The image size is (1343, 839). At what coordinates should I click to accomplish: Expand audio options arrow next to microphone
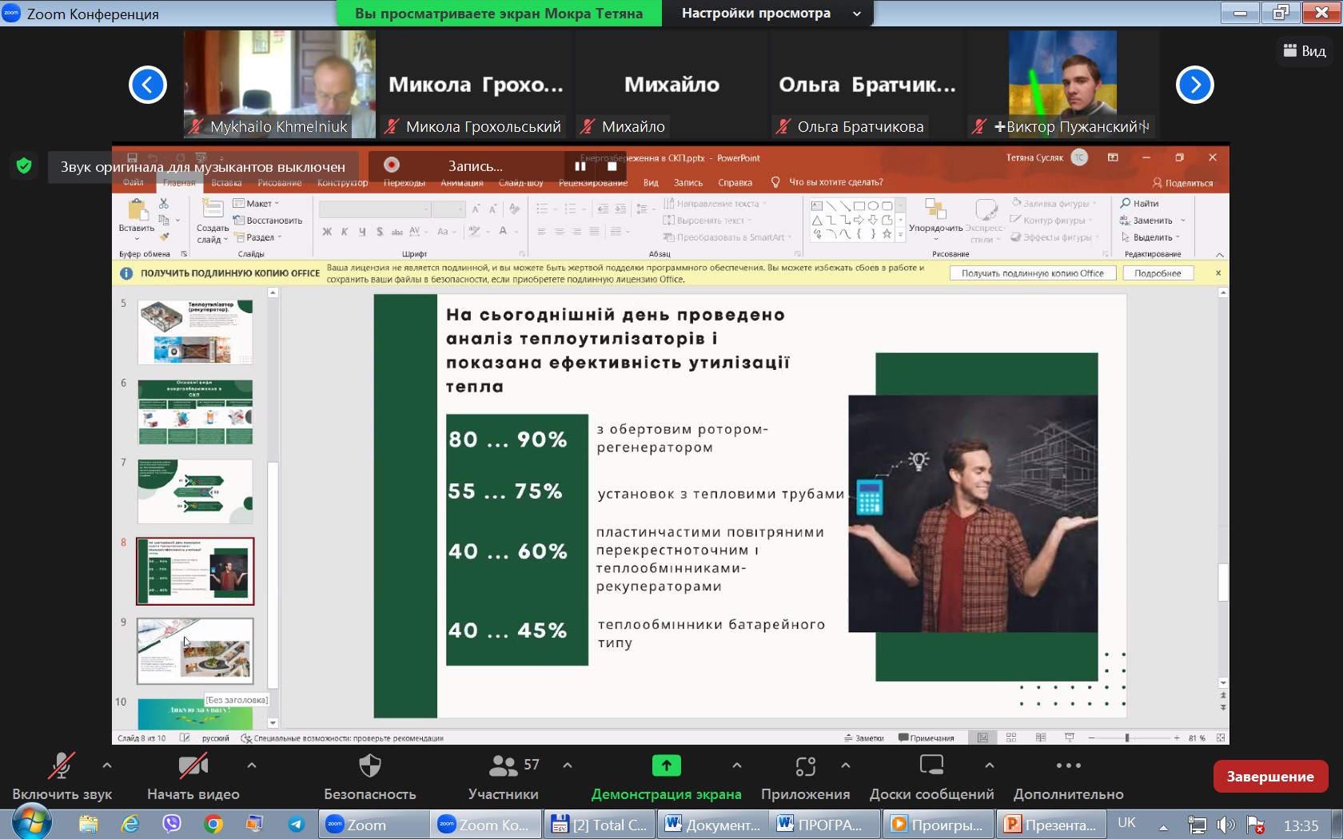pyautogui.click(x=107, y=765)
